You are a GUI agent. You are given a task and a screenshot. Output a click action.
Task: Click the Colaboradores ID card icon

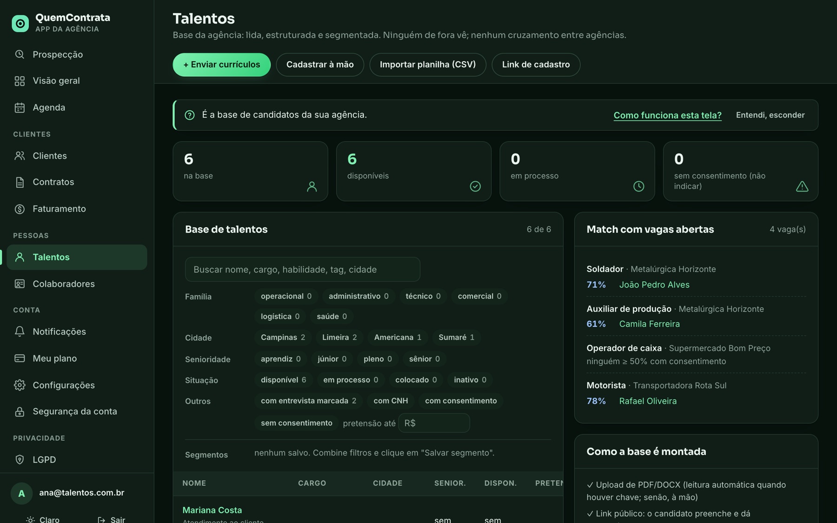(x=20, y=284)
